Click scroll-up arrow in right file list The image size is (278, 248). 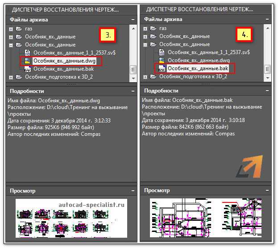pos(268,29)
